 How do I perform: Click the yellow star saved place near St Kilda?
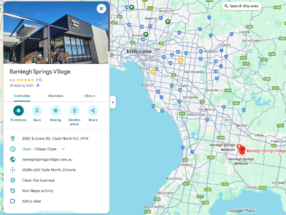coord(153,72)
